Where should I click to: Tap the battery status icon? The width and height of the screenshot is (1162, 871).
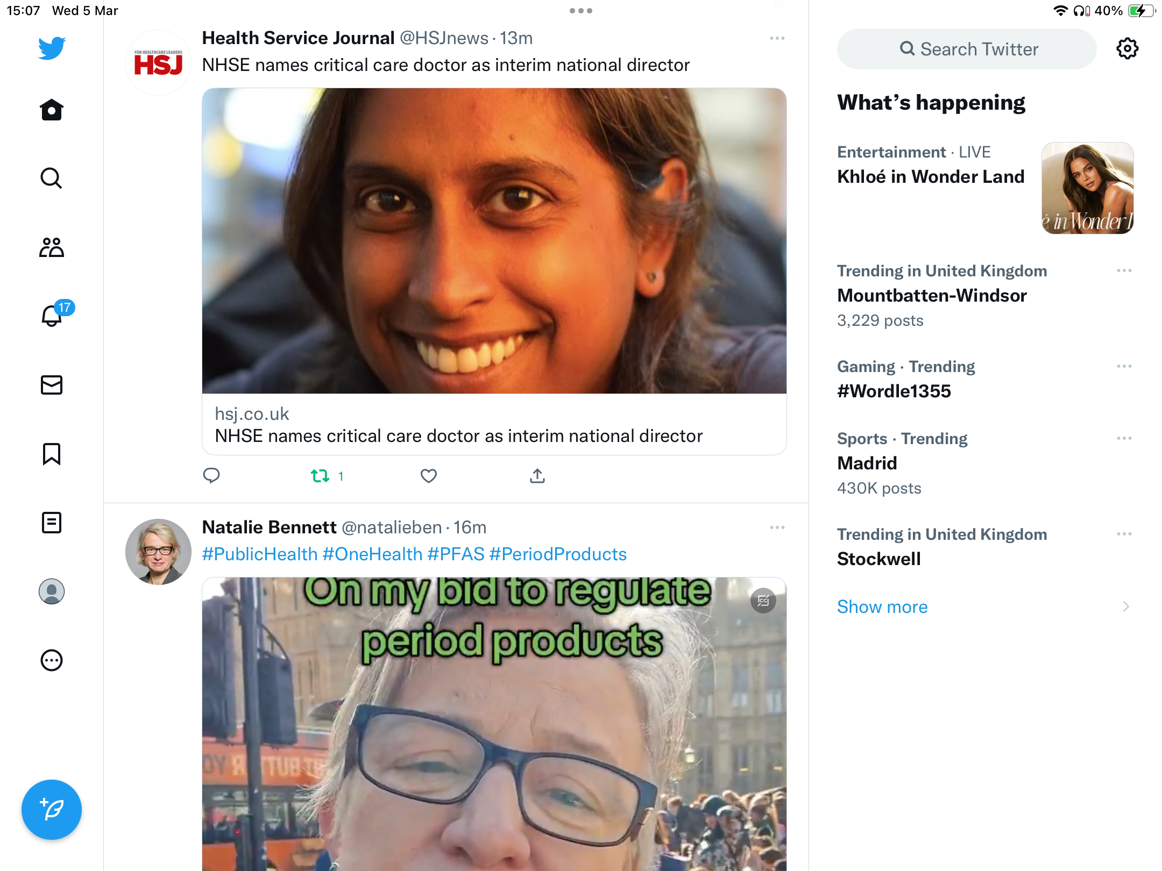pos(1142,11)
